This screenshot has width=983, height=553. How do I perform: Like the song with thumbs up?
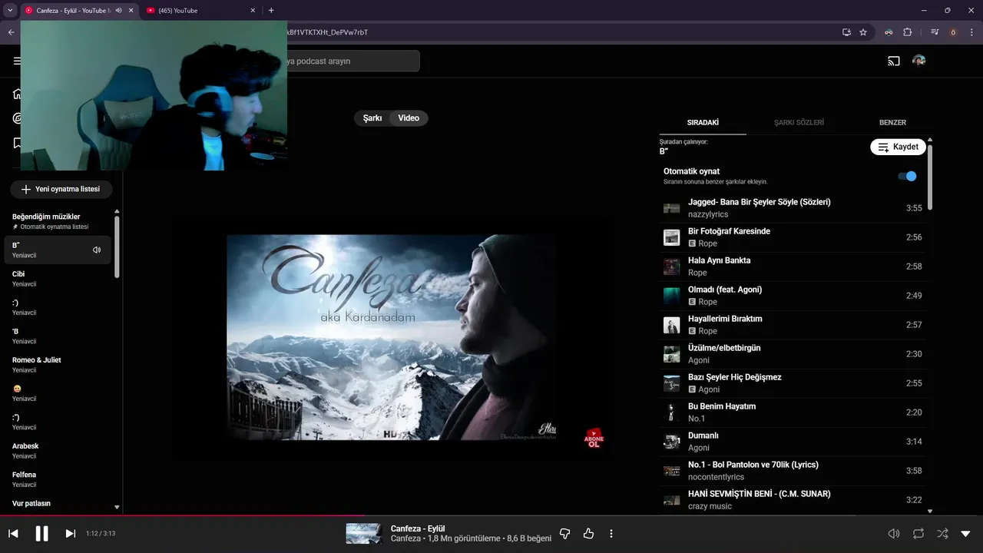588,533
